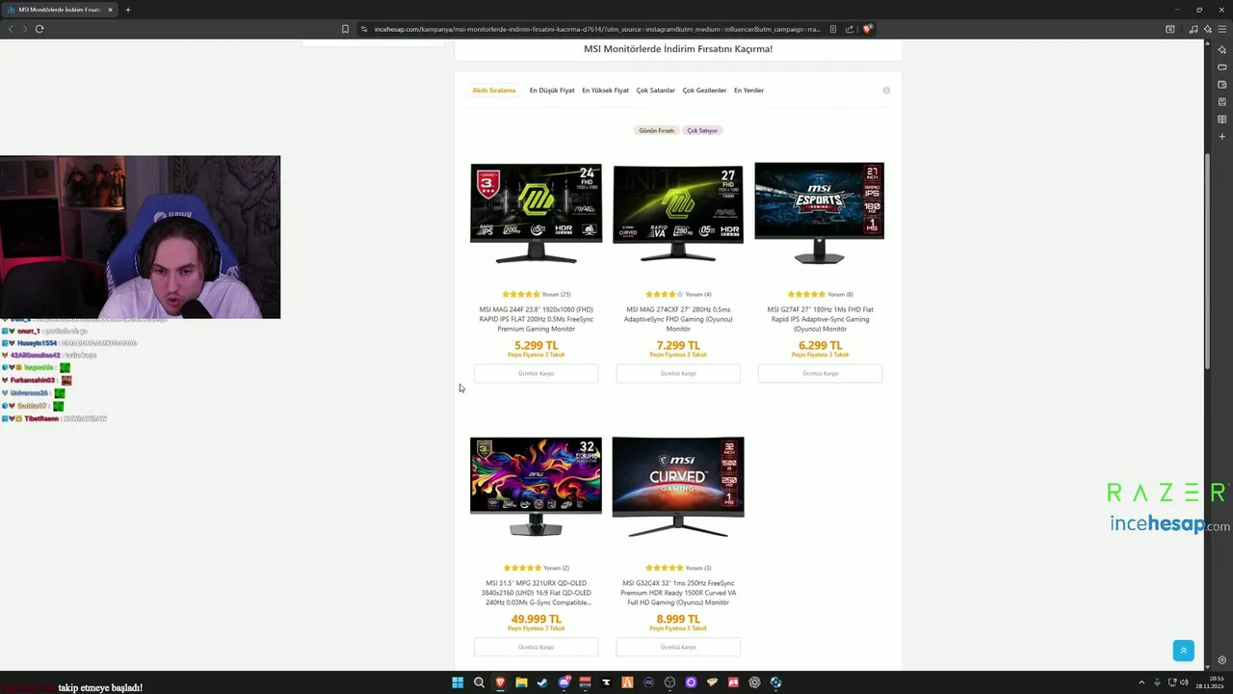Click the 49.999 TL price
The height and width of the screenshot is (694, 1233).
pyautogui.click(x=536, y=619)
